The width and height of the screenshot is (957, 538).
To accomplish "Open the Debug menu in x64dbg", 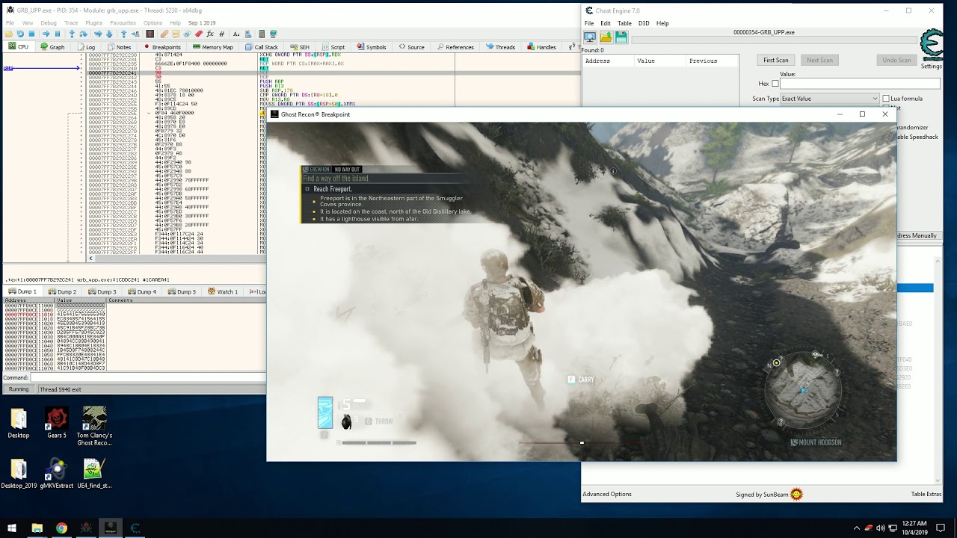I will pos(49,23).
